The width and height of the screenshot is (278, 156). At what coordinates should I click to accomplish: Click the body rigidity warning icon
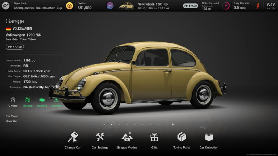tap(56, 100)
